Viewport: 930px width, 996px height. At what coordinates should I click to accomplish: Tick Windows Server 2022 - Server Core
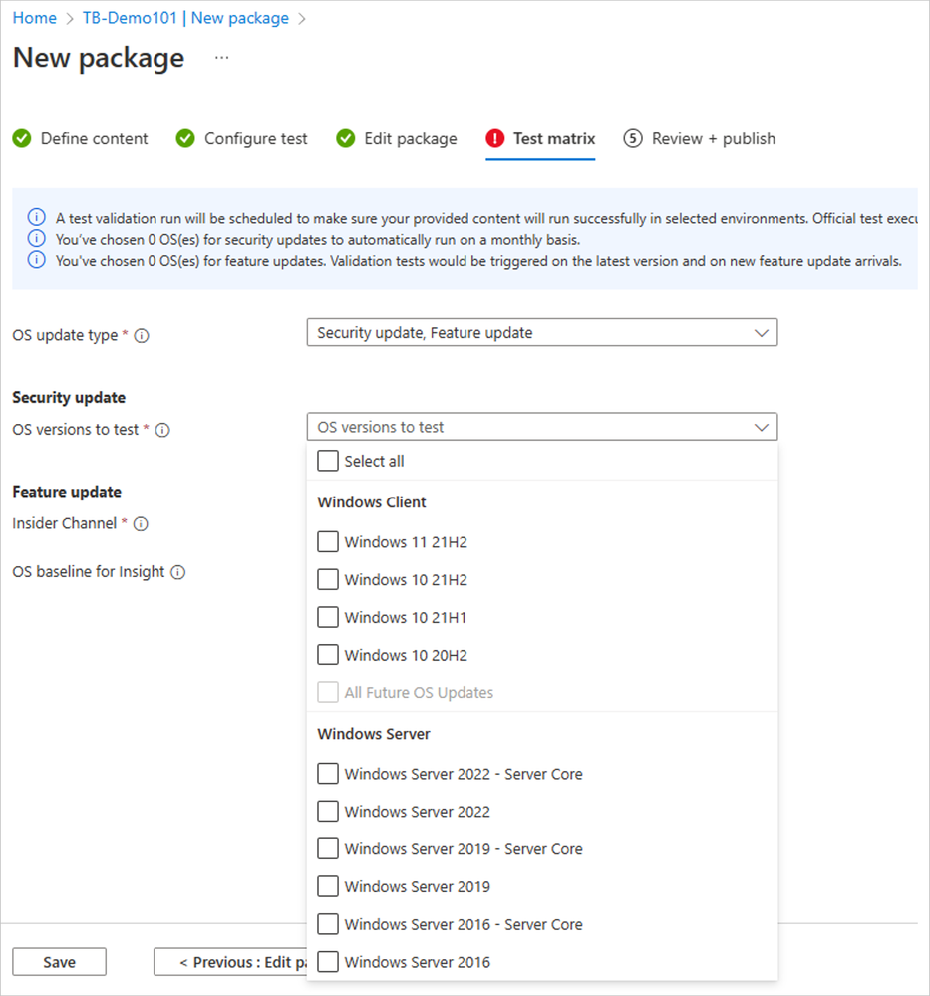pyautogui.click(x=328, y=774)
